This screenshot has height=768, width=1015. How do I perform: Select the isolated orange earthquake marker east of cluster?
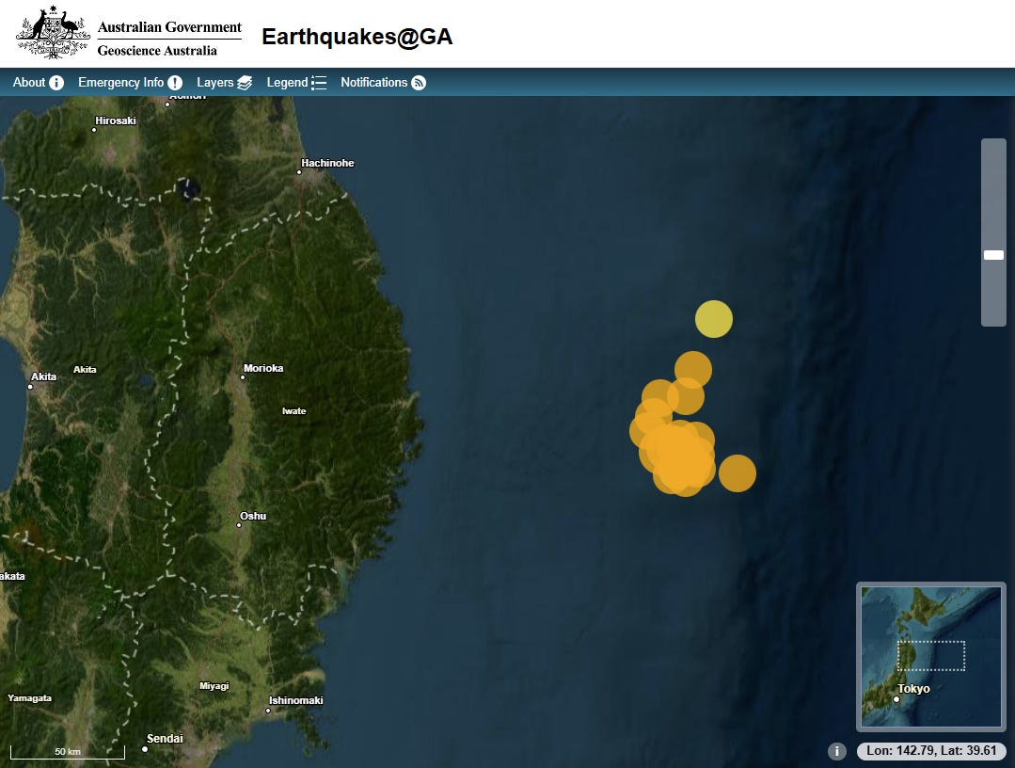pyautogui.click(x=737, y=472)
